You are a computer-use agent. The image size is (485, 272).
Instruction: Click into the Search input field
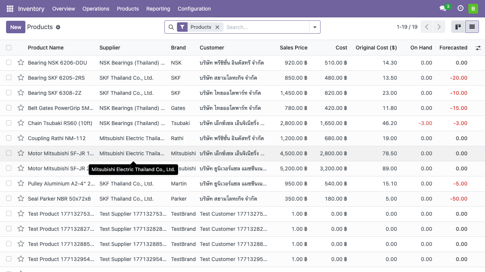point(265,27)
